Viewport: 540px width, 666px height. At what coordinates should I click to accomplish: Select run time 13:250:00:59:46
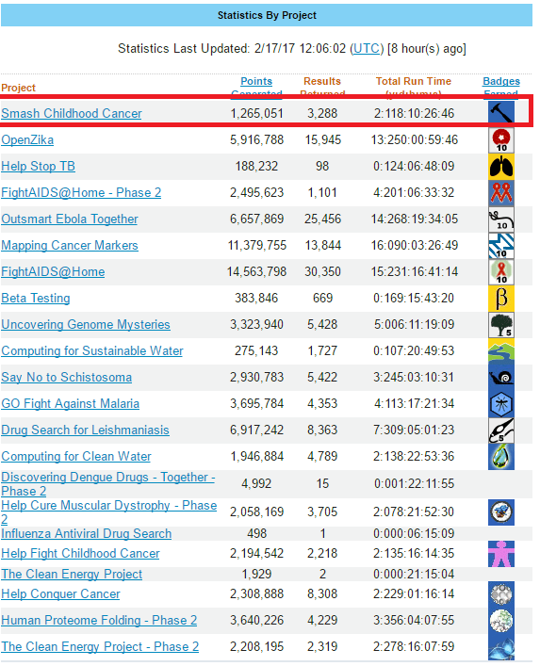point(415,139)
